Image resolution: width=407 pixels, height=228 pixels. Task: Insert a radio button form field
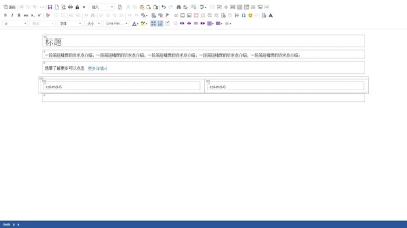(x=226, y=7)
